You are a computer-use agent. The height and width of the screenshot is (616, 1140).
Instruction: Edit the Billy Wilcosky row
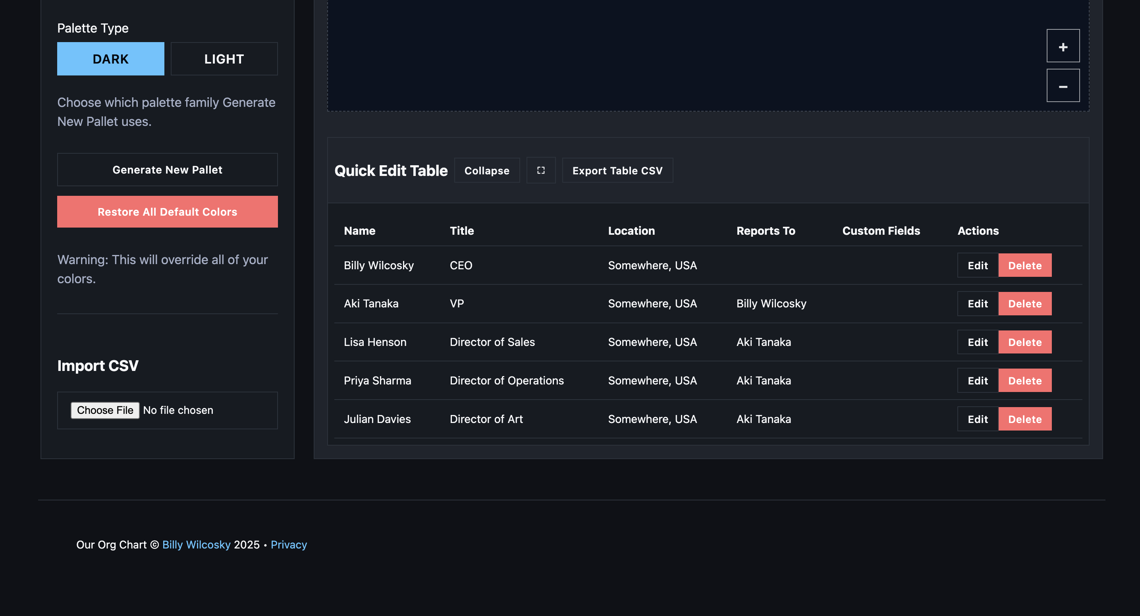[x=977, y=266]
